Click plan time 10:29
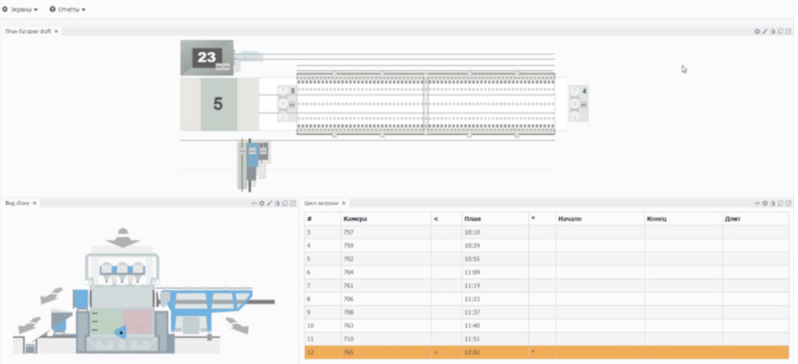Screen dimensions: 798x364 pyautogui.click(x=471, y=246)
